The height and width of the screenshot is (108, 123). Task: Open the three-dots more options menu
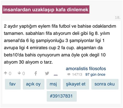(56, 75)
